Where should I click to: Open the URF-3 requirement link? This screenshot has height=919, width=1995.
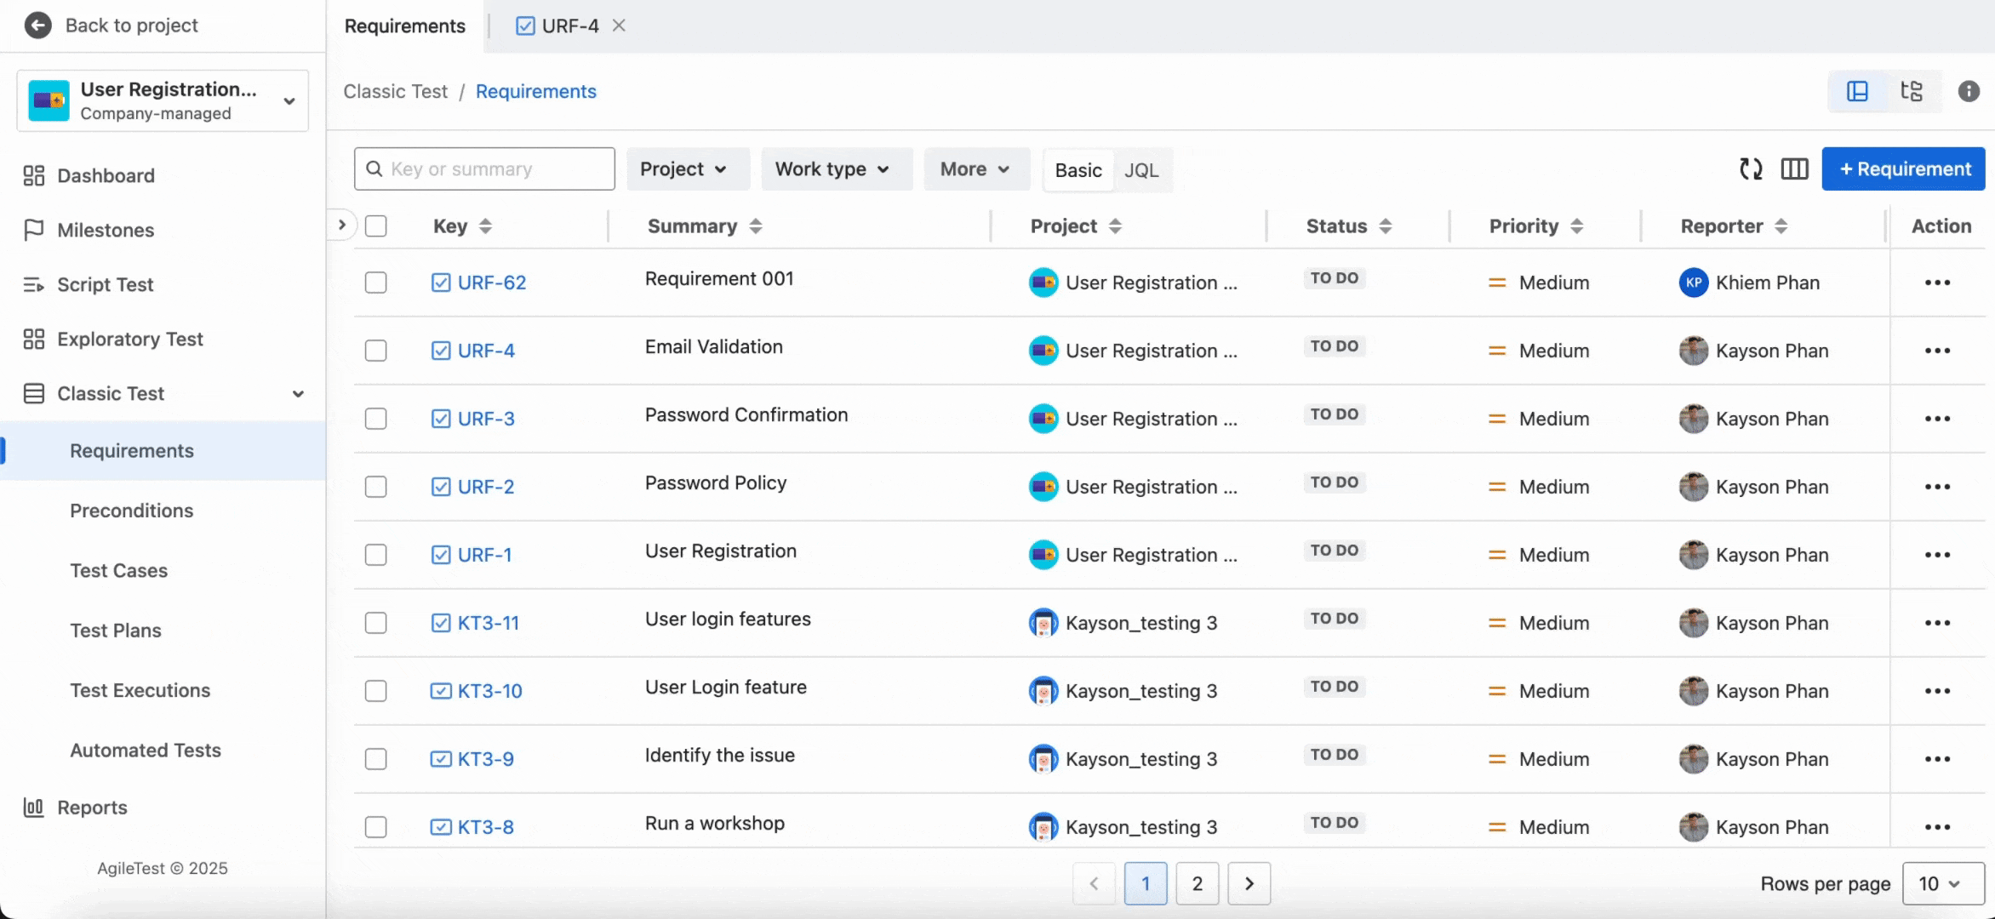(x=485, y=418)
